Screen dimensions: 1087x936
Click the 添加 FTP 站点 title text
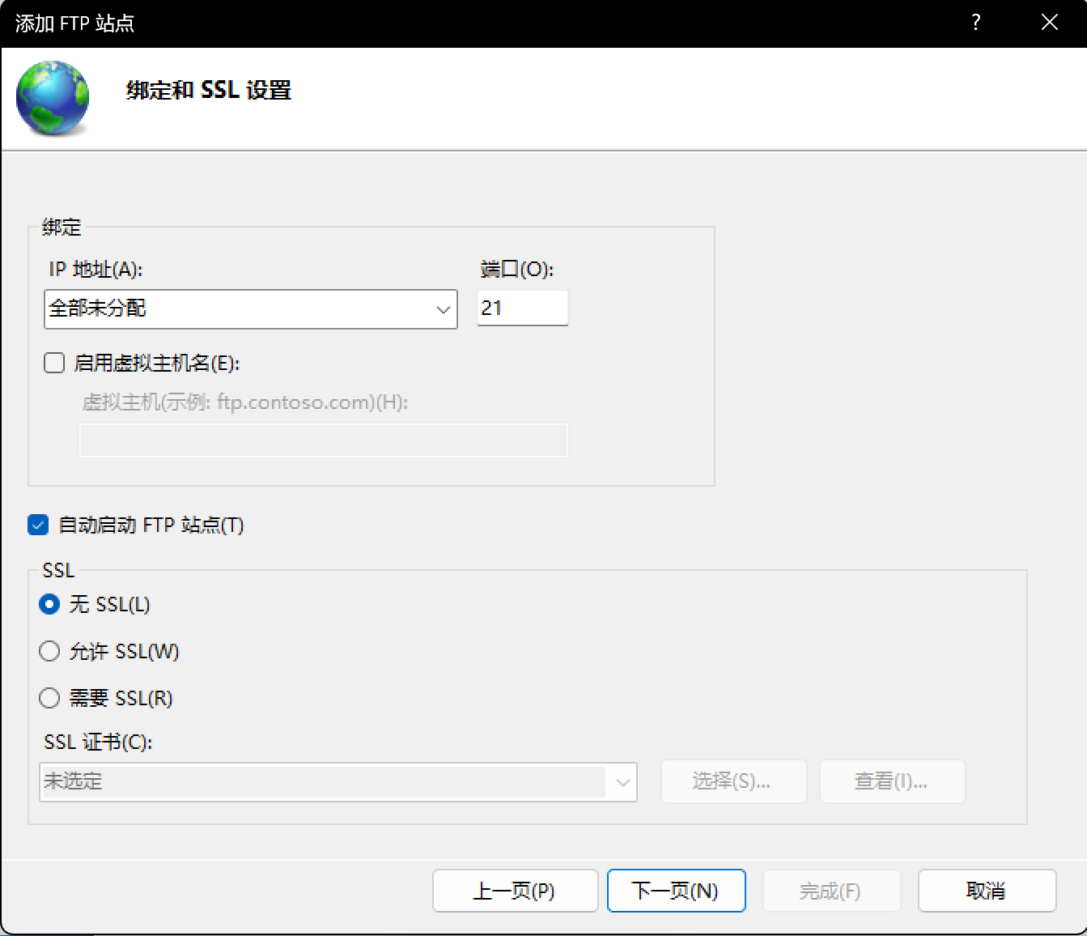[74, 23]
